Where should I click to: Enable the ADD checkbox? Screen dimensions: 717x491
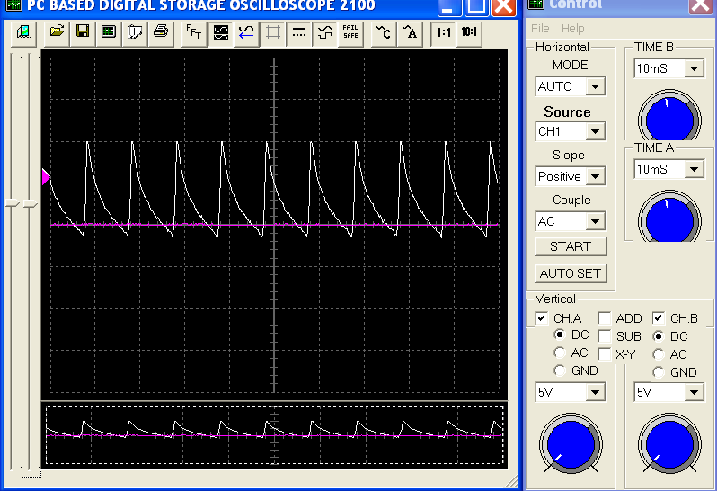point(605,318)
